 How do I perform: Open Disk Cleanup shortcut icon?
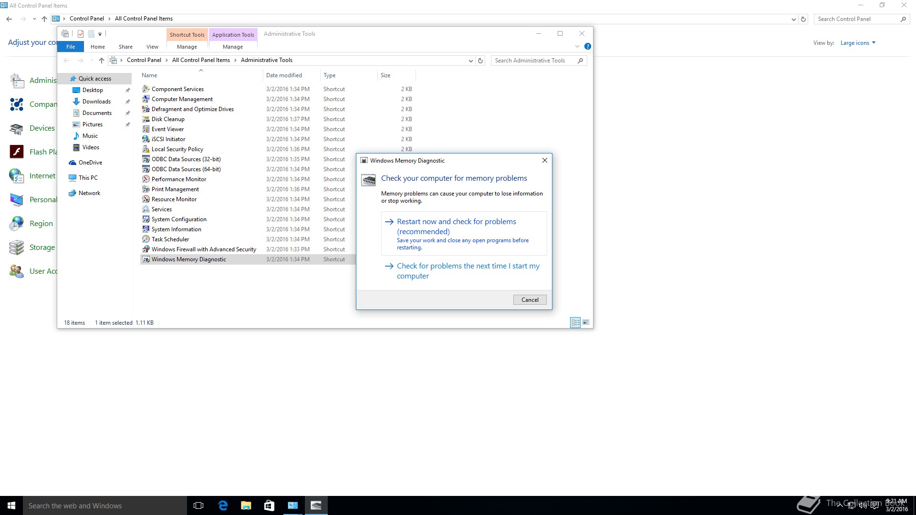coord(146,119)
